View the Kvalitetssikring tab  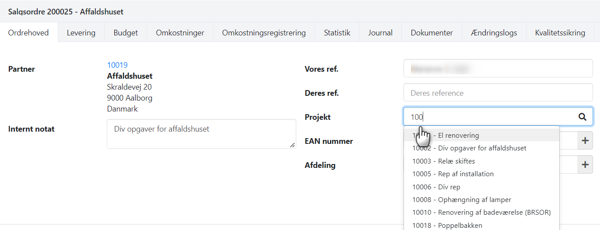(560, 33)
